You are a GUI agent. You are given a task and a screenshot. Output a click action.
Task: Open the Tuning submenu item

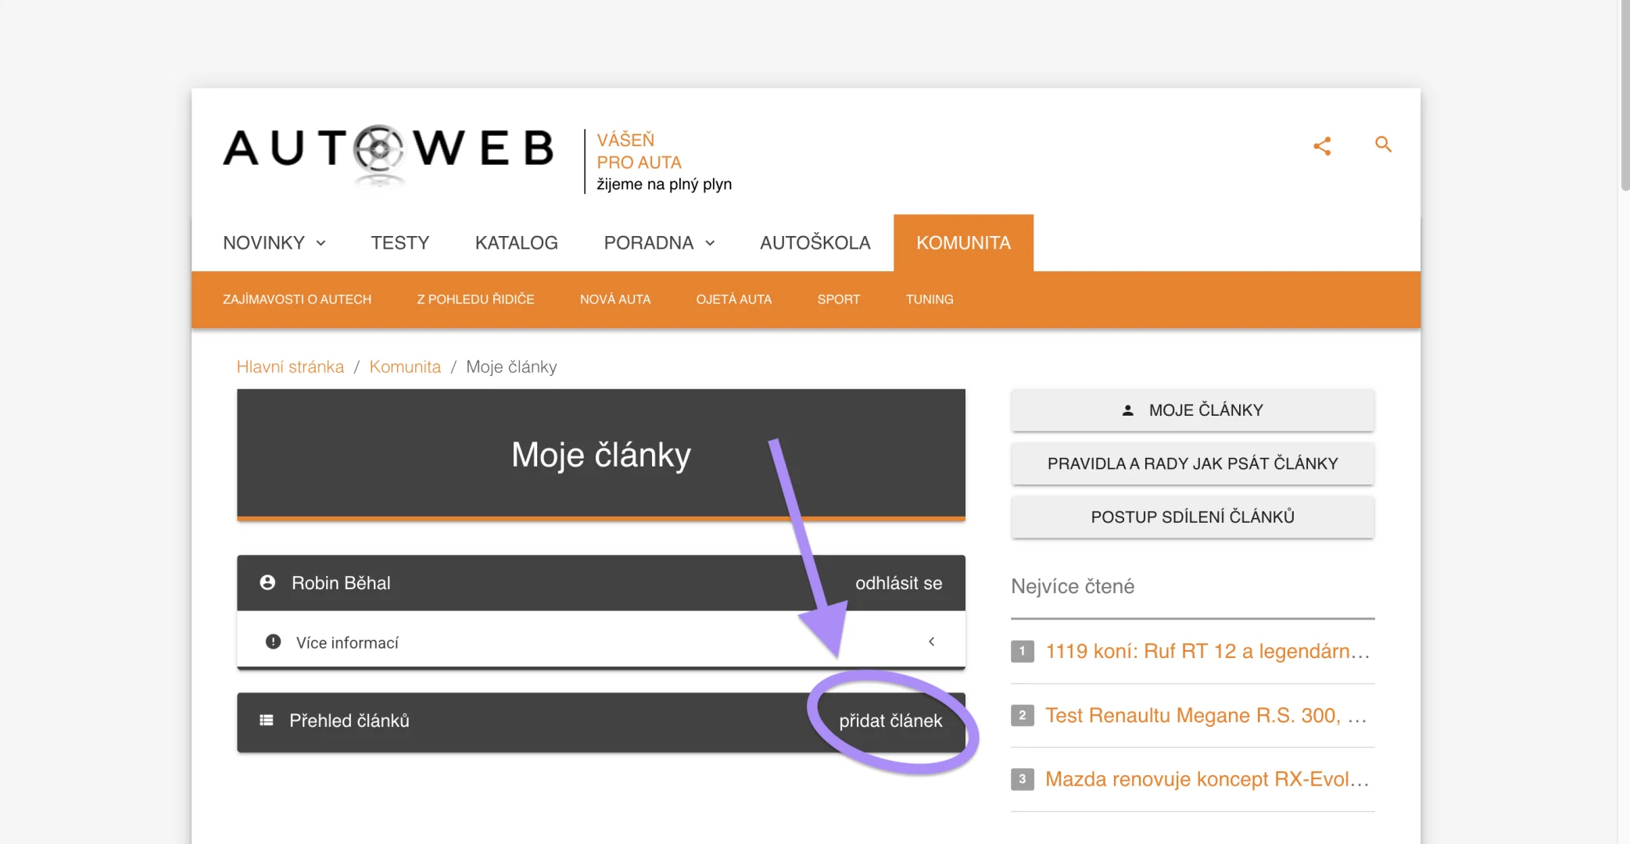click(929, 299)
